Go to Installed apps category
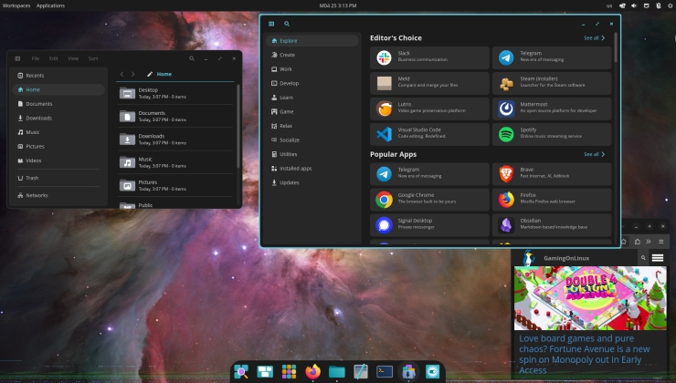Image resolution: width=676 pixels, height=383 pixels. (295, 169)
